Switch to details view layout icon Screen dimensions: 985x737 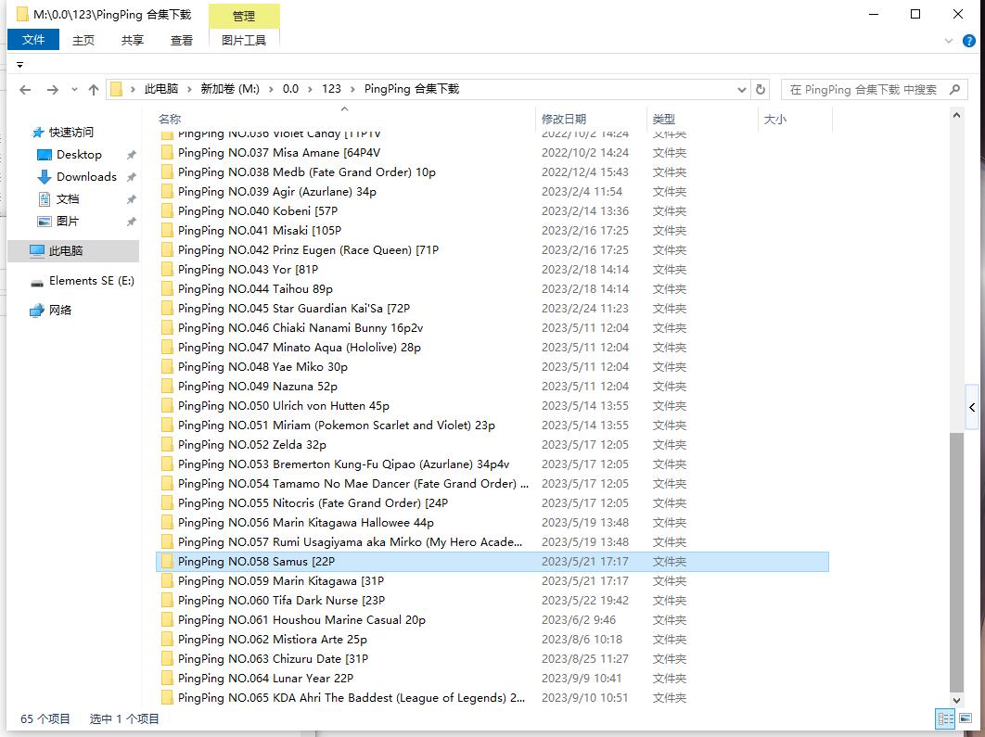[x=945, y=718]
